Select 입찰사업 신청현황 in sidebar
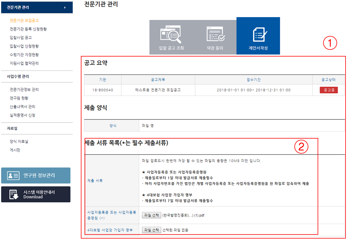347x240 pixels. pyautogui.click(x=24, y=46)
